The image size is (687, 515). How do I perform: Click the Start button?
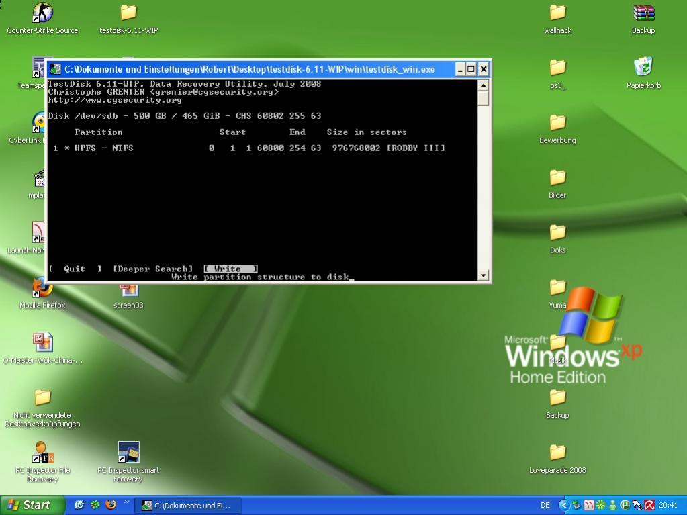pyautogui.click(x=32, y=506)
